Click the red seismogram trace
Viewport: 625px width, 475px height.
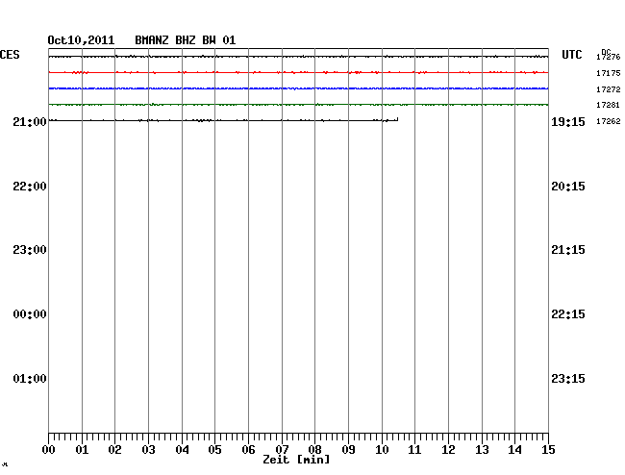(298, 72)
